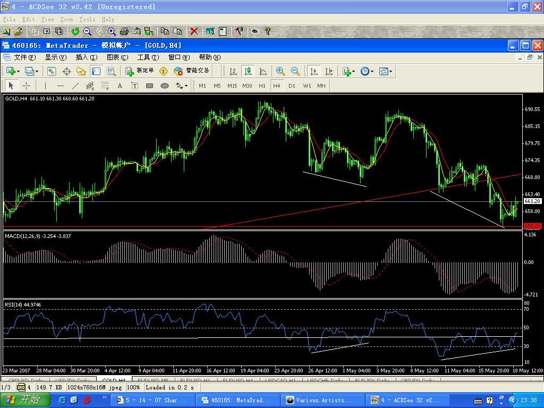Click the 新定单 new order button
The height and width of the screenshot is (408, 544).
pyautogui.click(x=140, y=71)
